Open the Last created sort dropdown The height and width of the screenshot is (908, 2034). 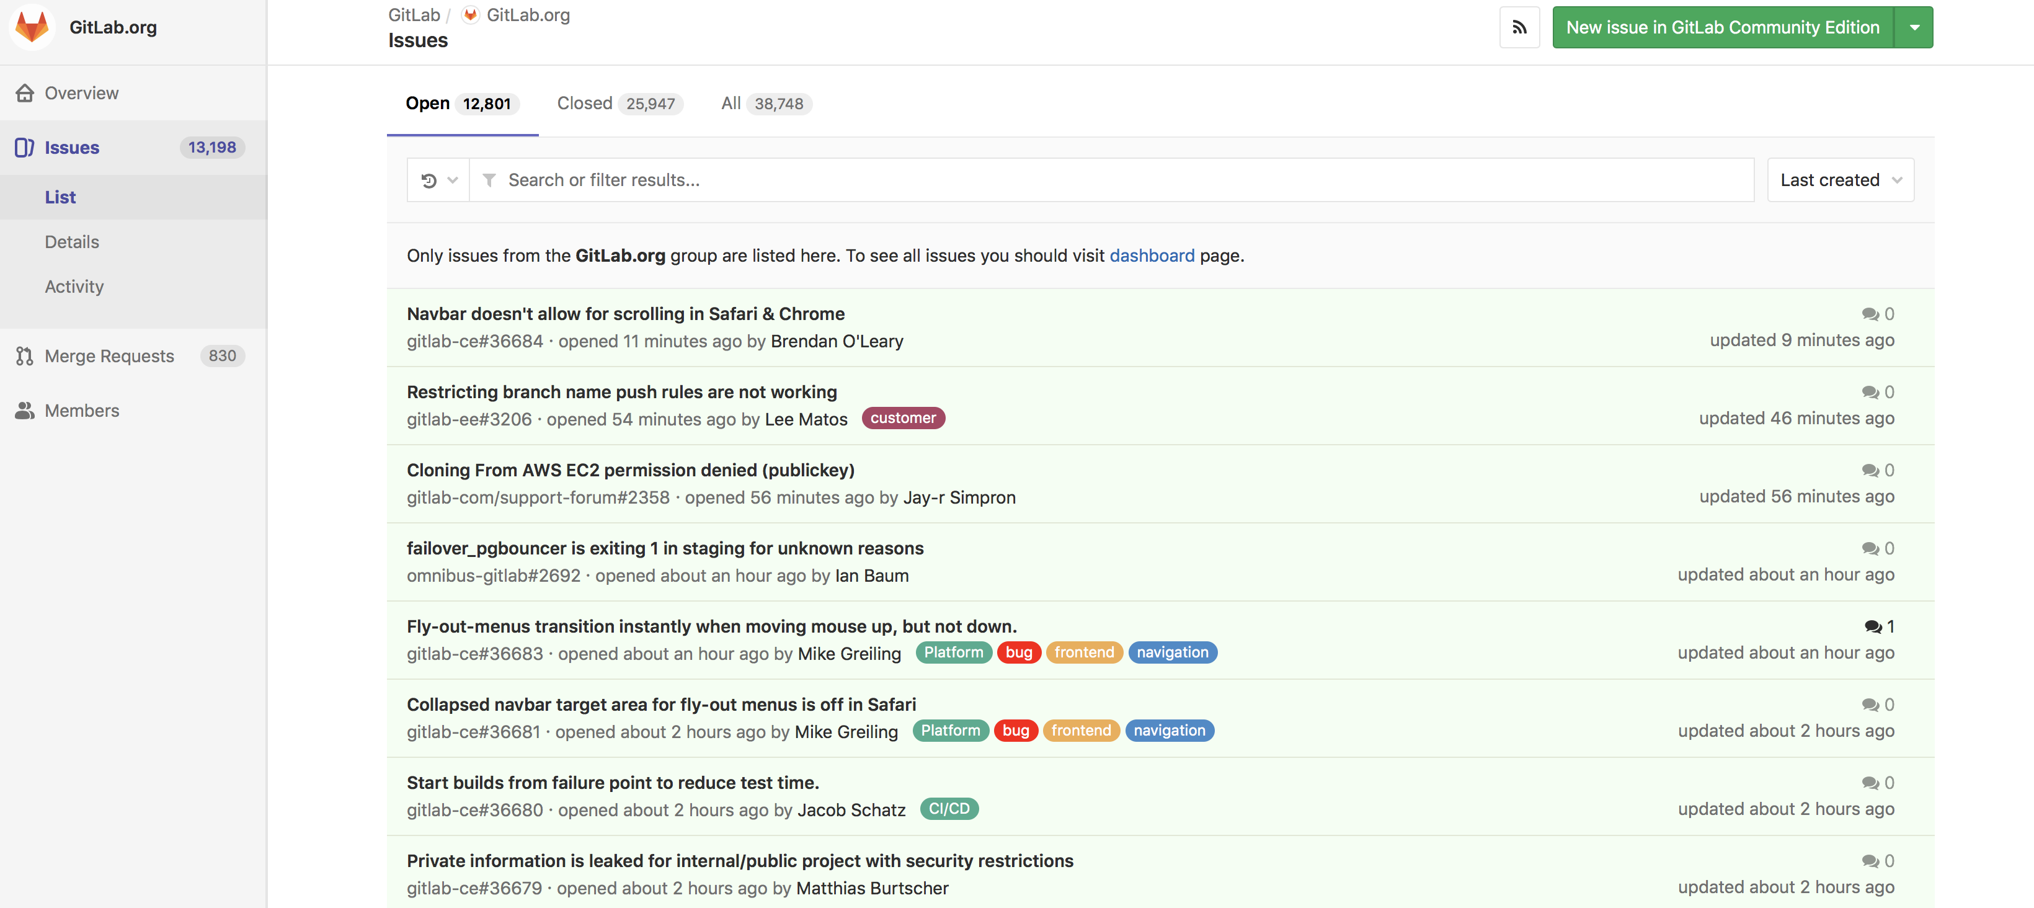pyautogui.click(x=1841, y=180)
